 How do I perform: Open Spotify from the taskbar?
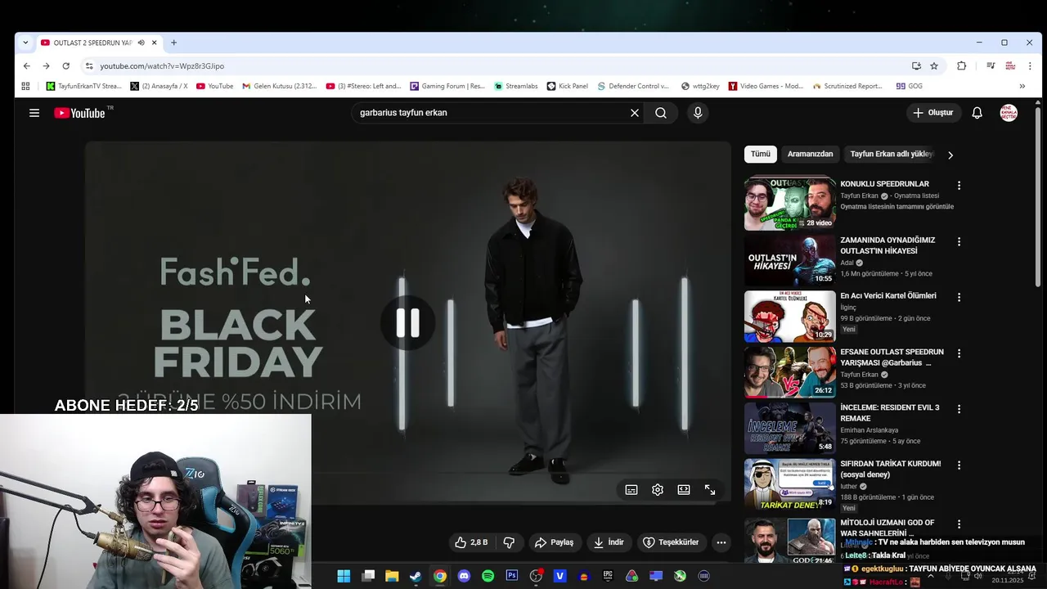(488, 576)
